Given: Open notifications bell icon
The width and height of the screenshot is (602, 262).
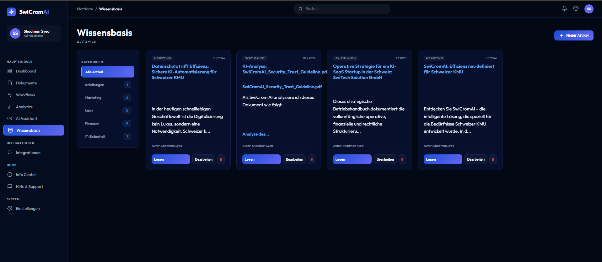Looking at the screenshot, I should pos(565,8).
